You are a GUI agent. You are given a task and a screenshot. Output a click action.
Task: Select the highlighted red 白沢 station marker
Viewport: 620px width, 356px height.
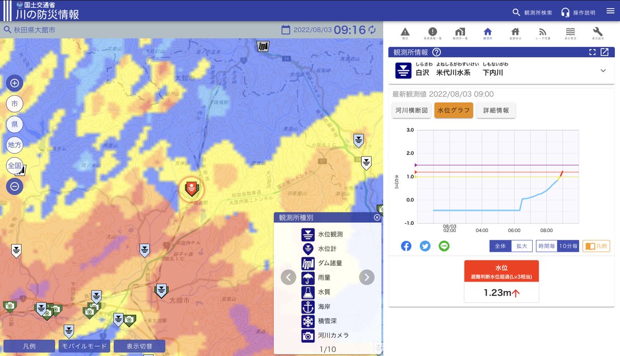point(191,189)
